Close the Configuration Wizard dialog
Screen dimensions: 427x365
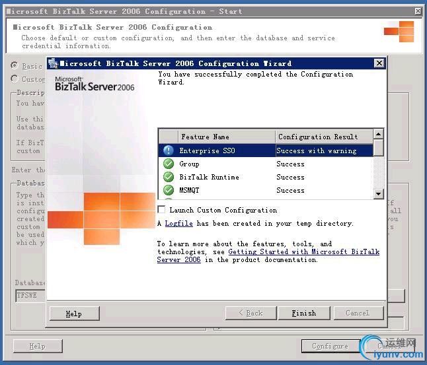379,63
